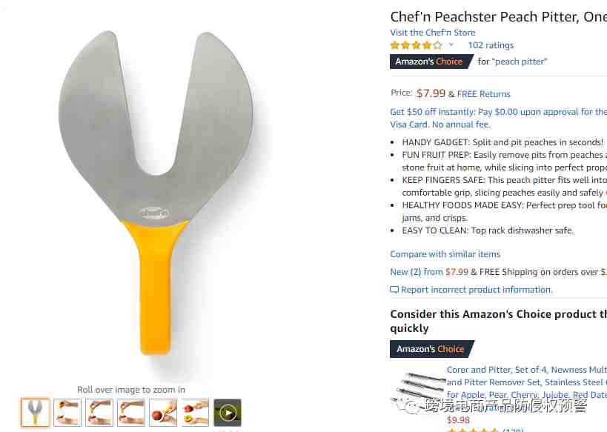Click the Report incorrect product information icon
Viewport: 607px width, 432px height.
[x=394, y=290]
